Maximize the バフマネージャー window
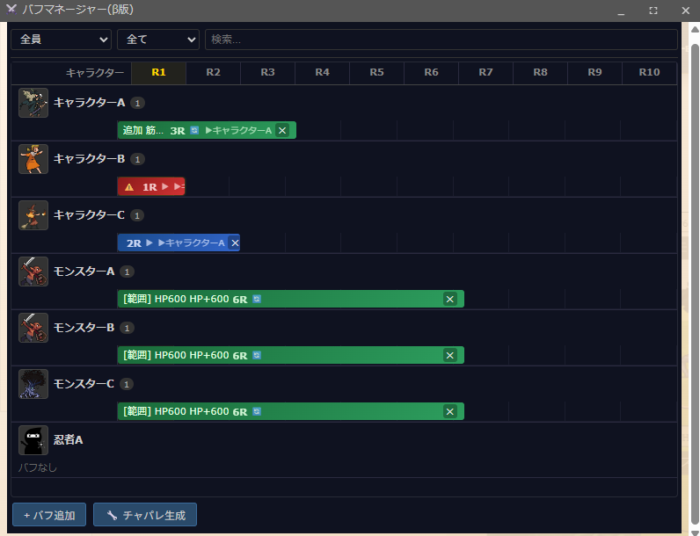 [x=653, y=11]
